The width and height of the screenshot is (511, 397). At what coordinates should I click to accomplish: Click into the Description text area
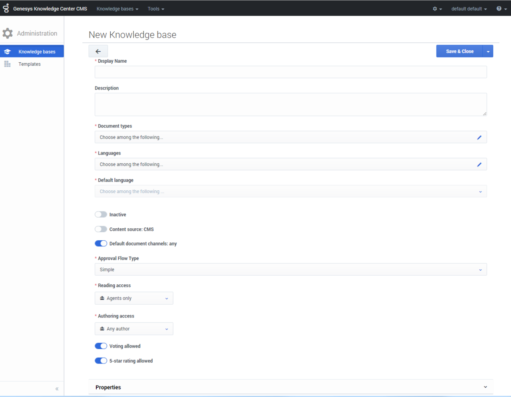(291, 104)
